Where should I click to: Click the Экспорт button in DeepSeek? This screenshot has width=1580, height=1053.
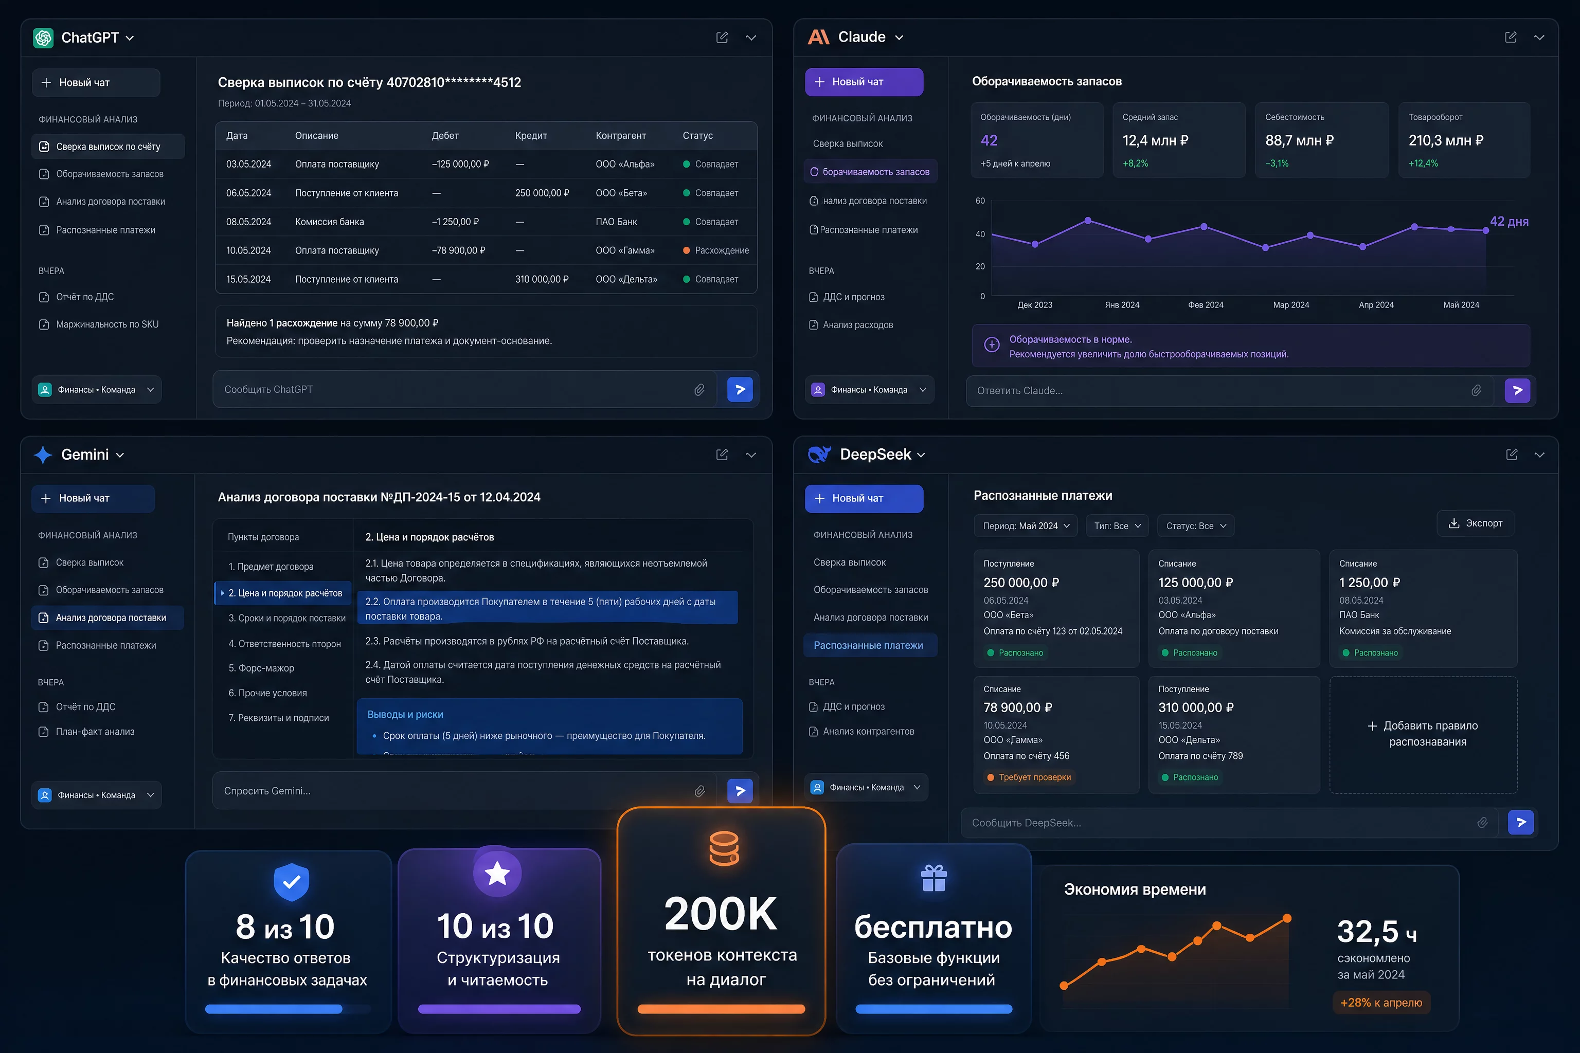tap(1475, 523)
